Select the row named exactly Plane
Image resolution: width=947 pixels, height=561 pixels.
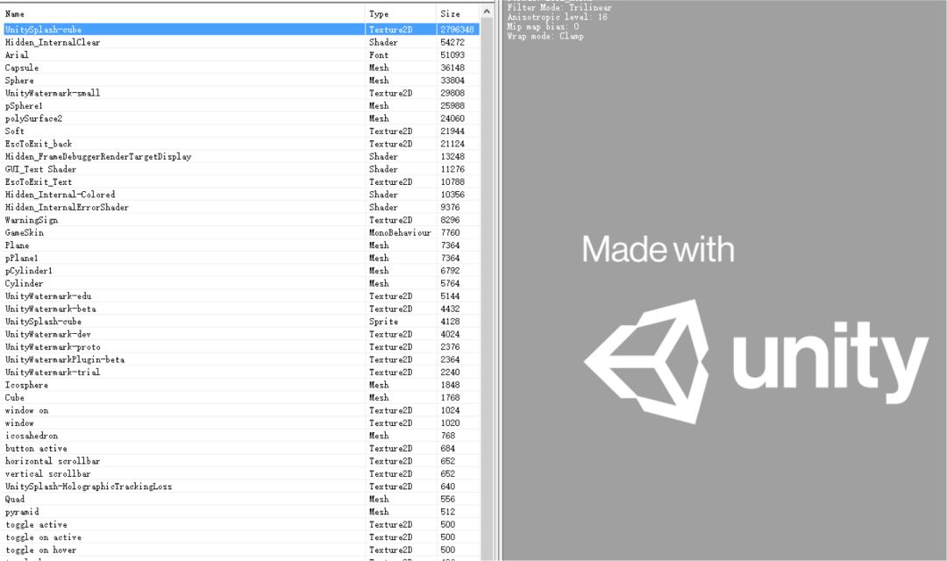point(242,245)
